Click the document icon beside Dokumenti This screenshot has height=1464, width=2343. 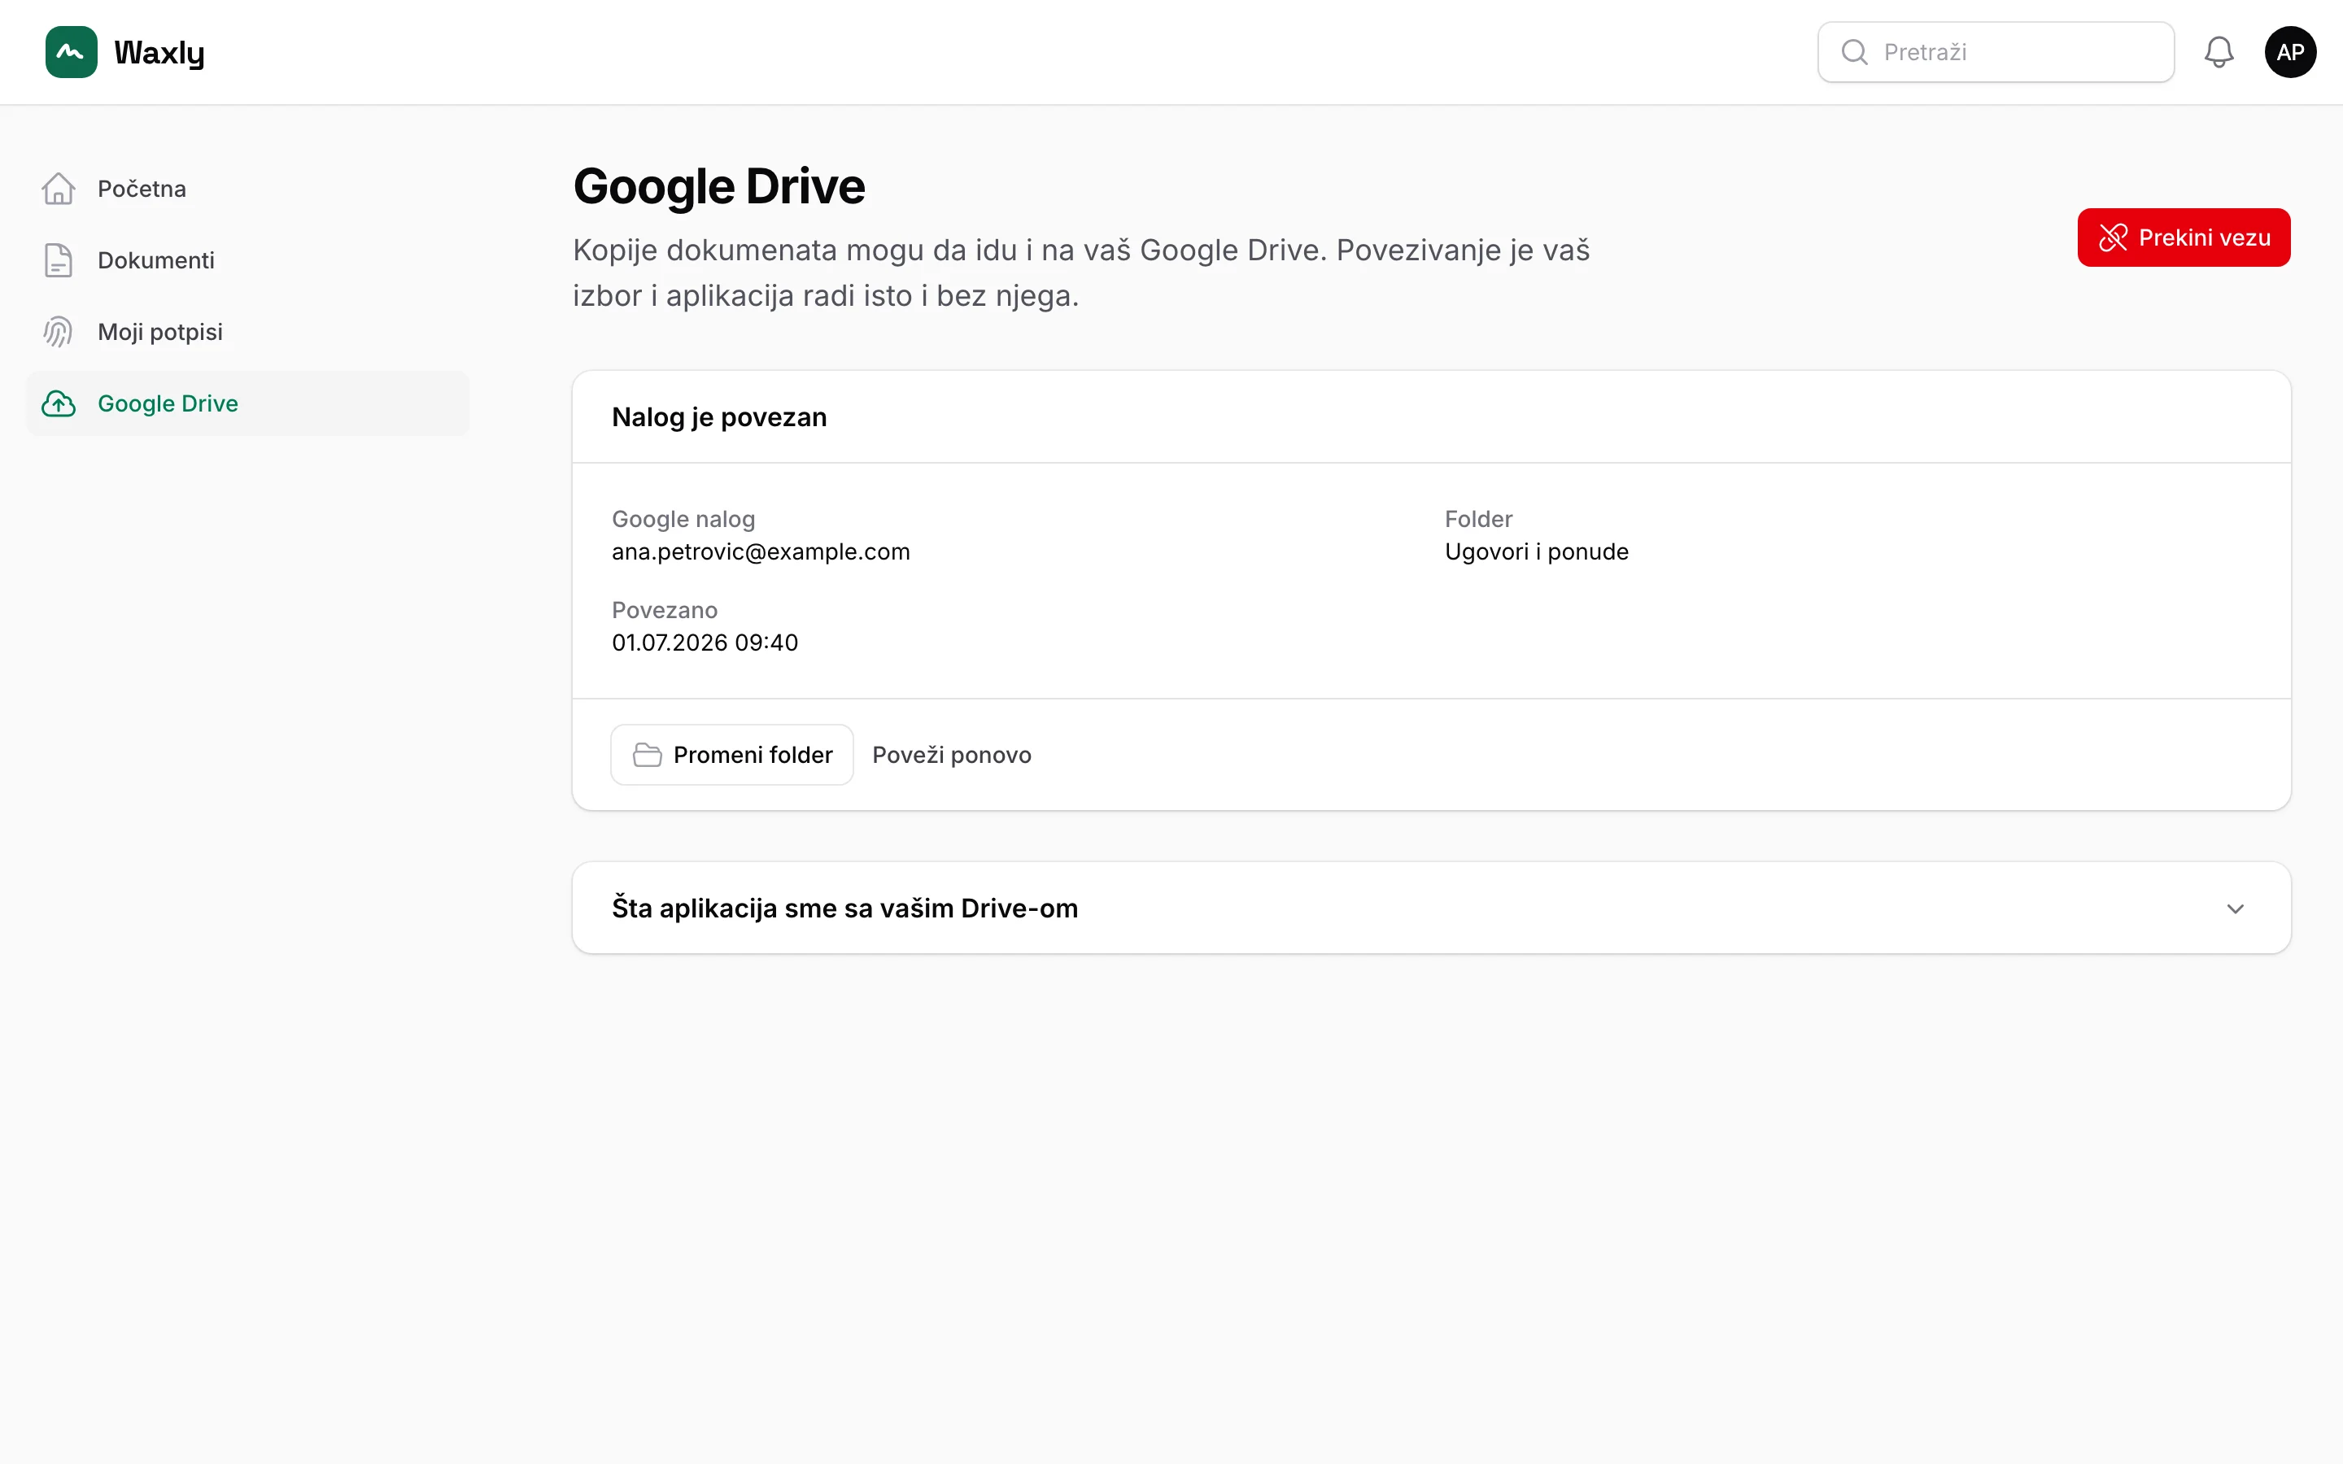tap(58, 260)
